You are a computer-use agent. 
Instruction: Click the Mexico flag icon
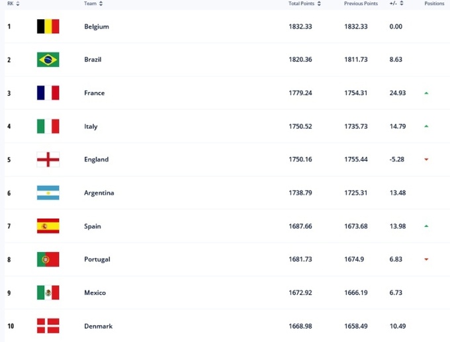click(x=48, y=292)
